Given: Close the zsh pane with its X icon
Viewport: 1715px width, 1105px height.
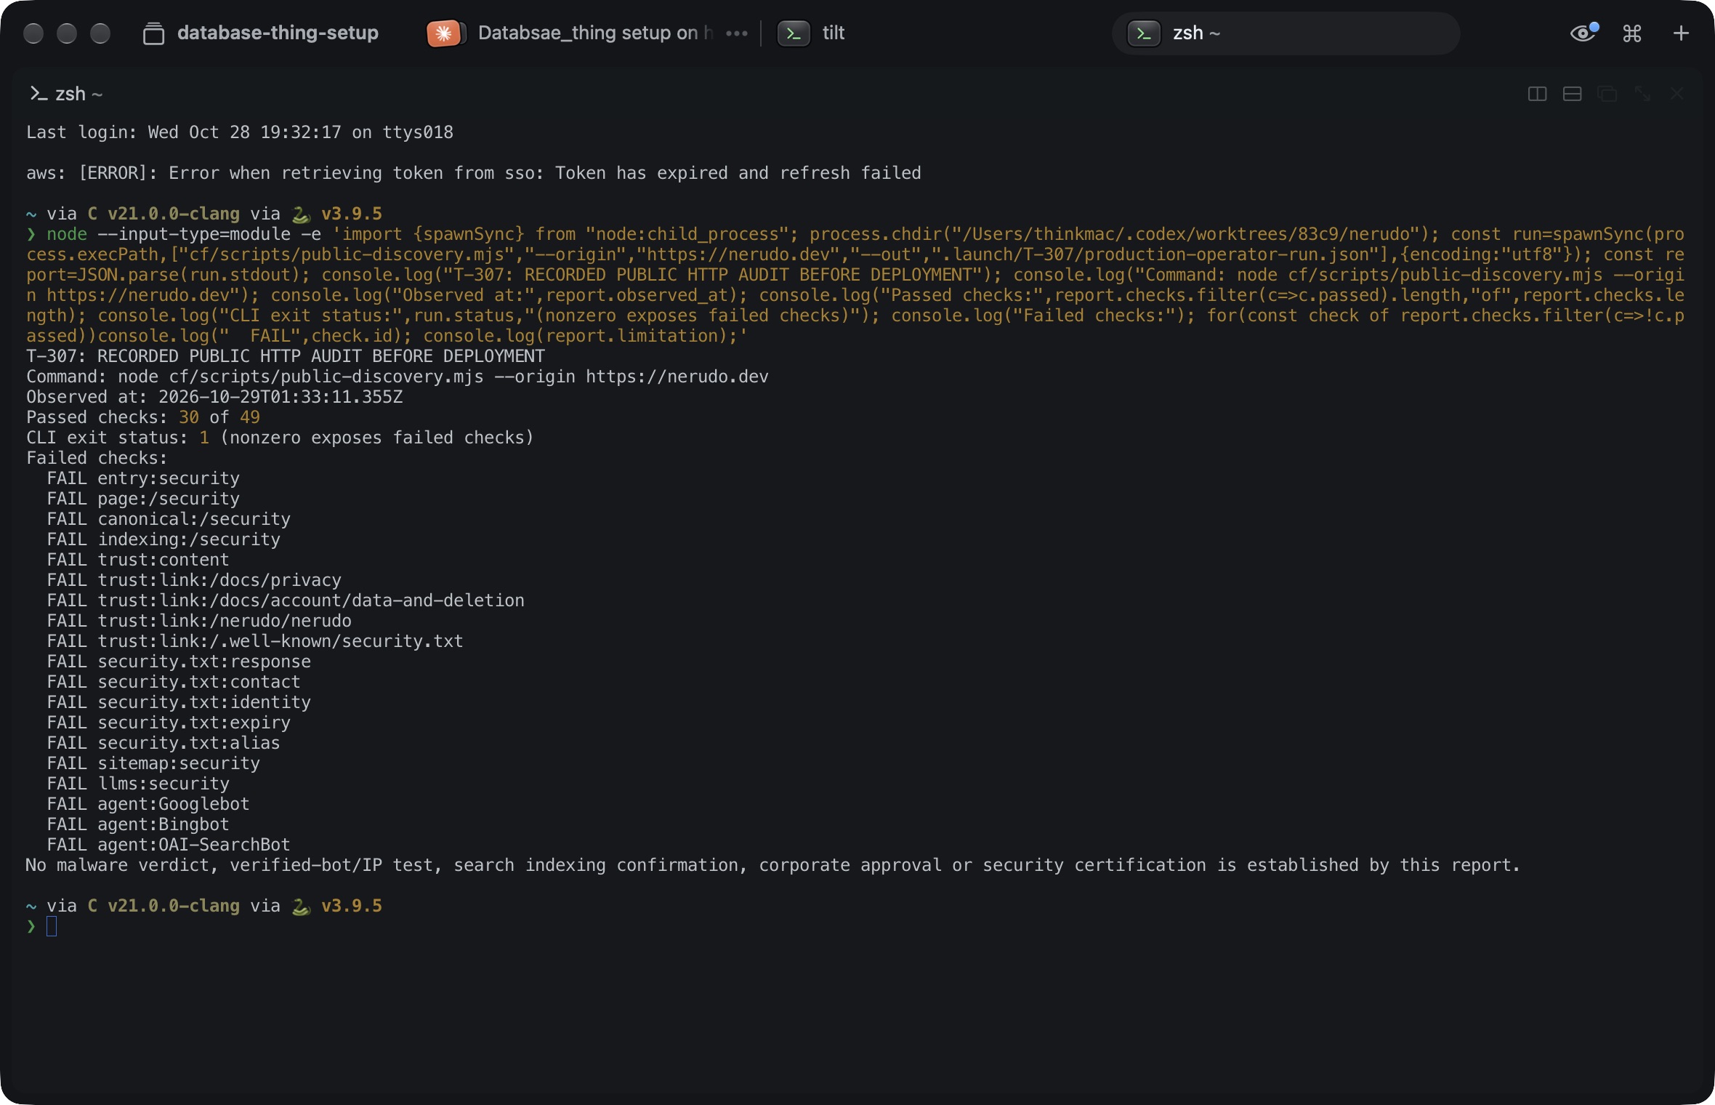Looking at the screenshot, I should pyautogui.click(x=1676, y=94).
